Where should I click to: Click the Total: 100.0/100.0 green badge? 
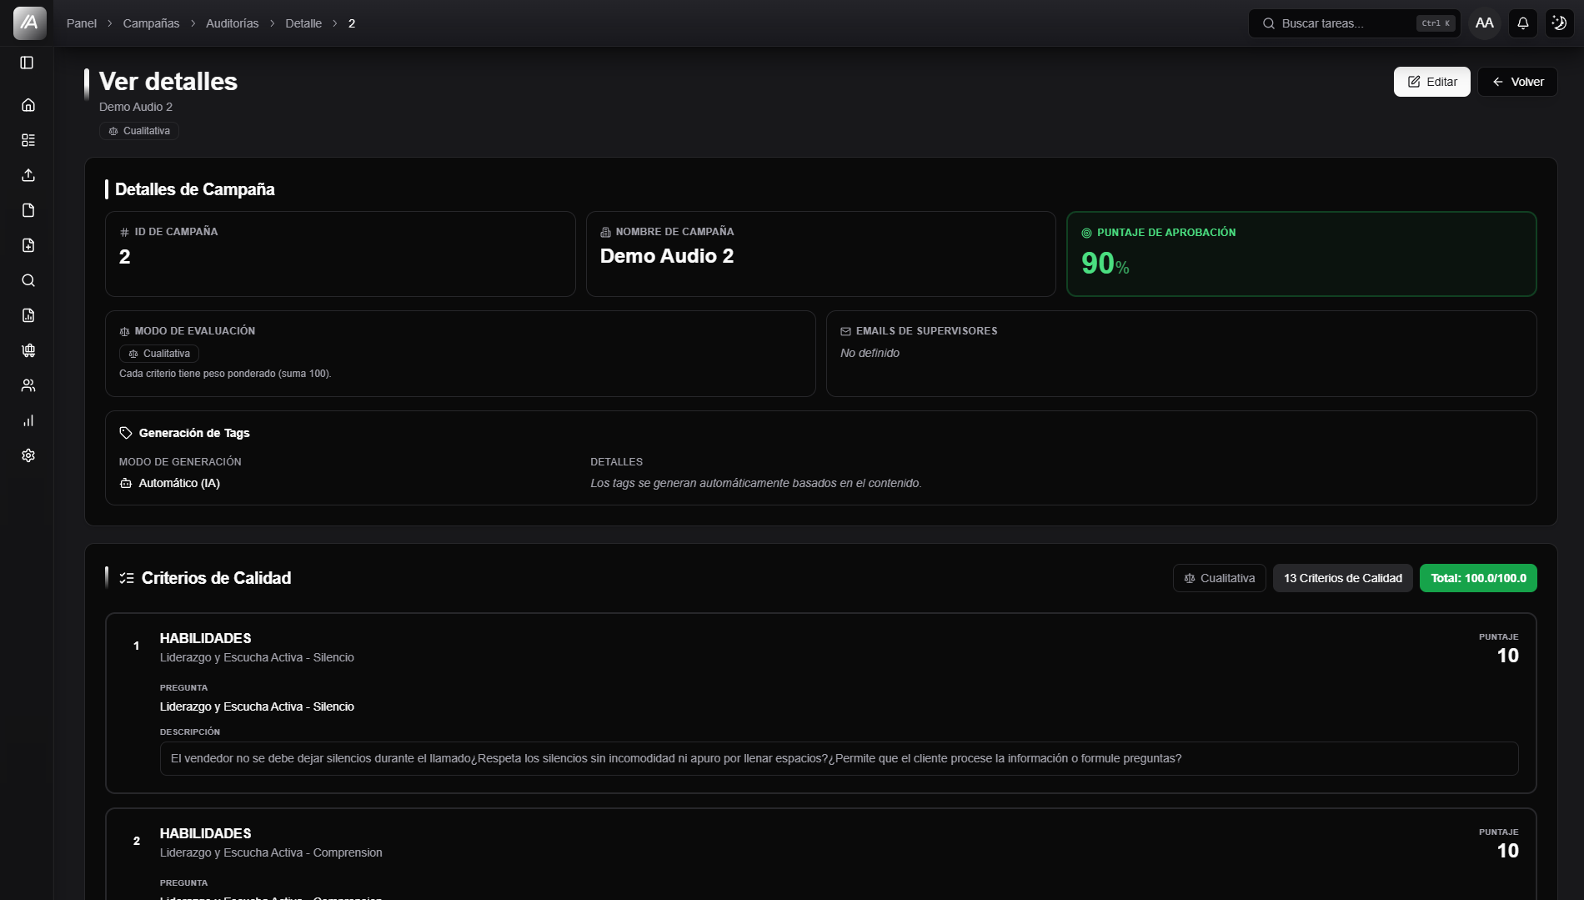[1478, 578]
